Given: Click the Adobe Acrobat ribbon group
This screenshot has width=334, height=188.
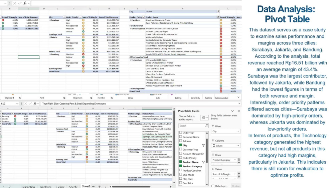Looking at the screenshot, I should (221, 98).
